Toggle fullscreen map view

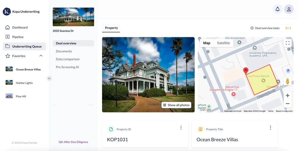click(x=288, y=43)
